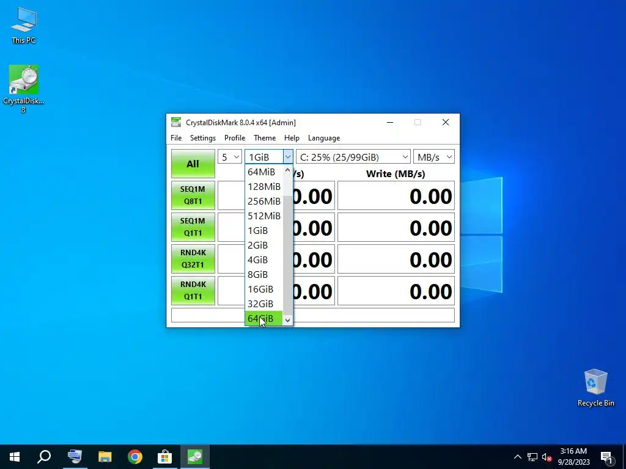The height and width of the screenshot is (469, 626).
Task: Pick 16GiB test size
Action: 264,289
